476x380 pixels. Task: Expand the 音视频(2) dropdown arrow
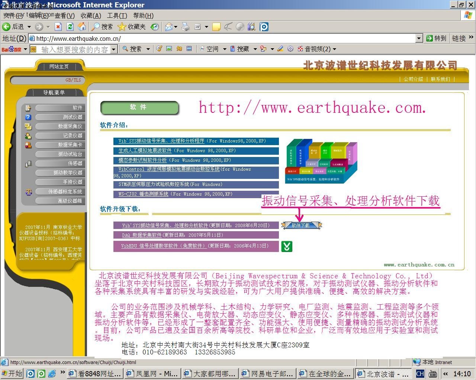(334, 49)
